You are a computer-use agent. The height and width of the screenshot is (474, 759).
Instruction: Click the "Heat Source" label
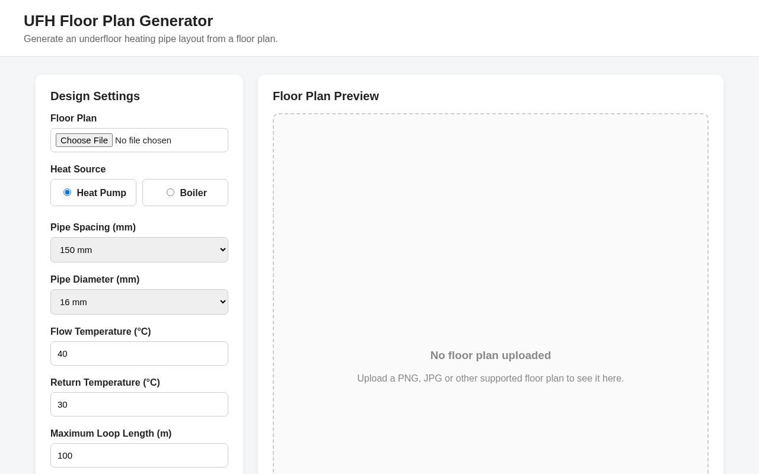click(78, 169)
